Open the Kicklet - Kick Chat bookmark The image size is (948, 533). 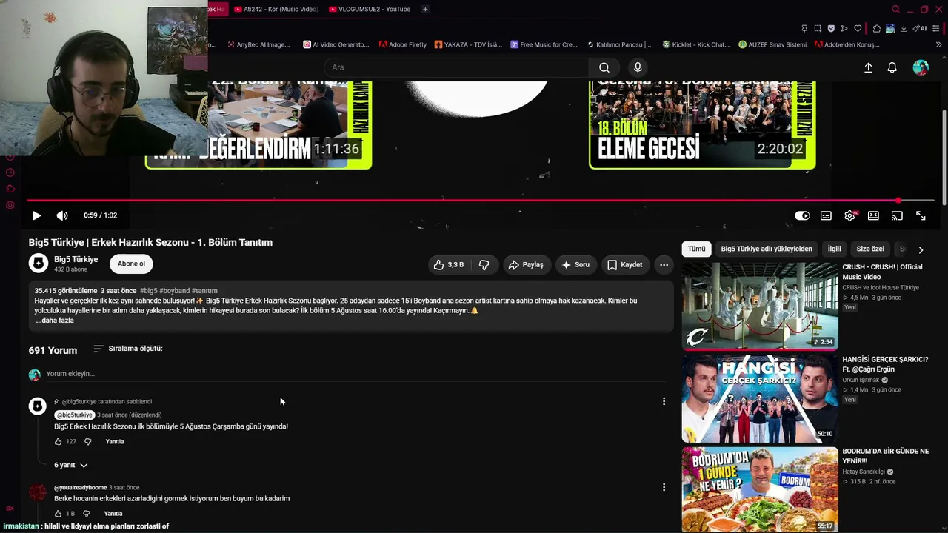[696, 44]
